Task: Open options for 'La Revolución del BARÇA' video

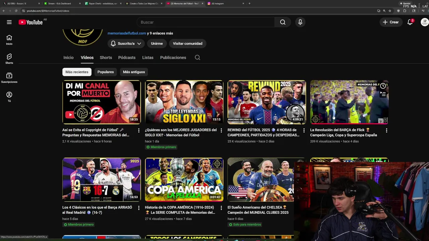Action: 386,130
